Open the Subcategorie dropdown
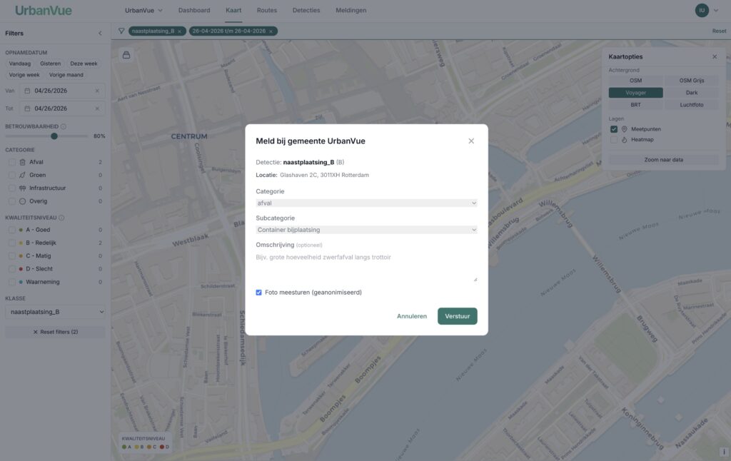Viewport: 731px width, 461px height. pyautogui.click(x=366, y=230)
